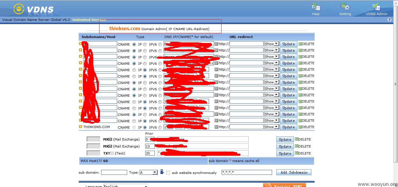398x187 pixels.
Task: Click the Prior field containing 30
Action: [150, 153]
